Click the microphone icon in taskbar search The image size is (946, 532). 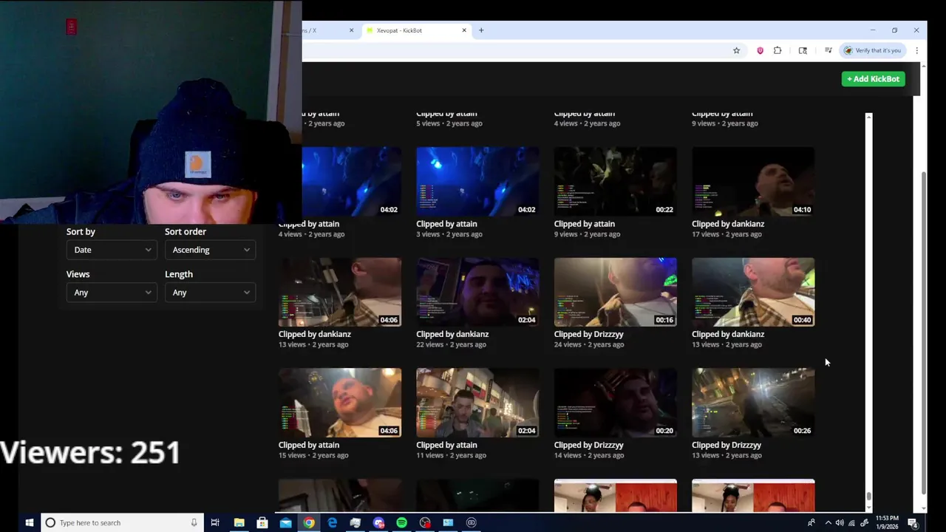point(194,522)
